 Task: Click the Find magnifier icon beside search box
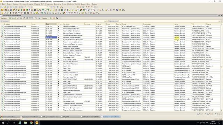(x=31, y=7)
